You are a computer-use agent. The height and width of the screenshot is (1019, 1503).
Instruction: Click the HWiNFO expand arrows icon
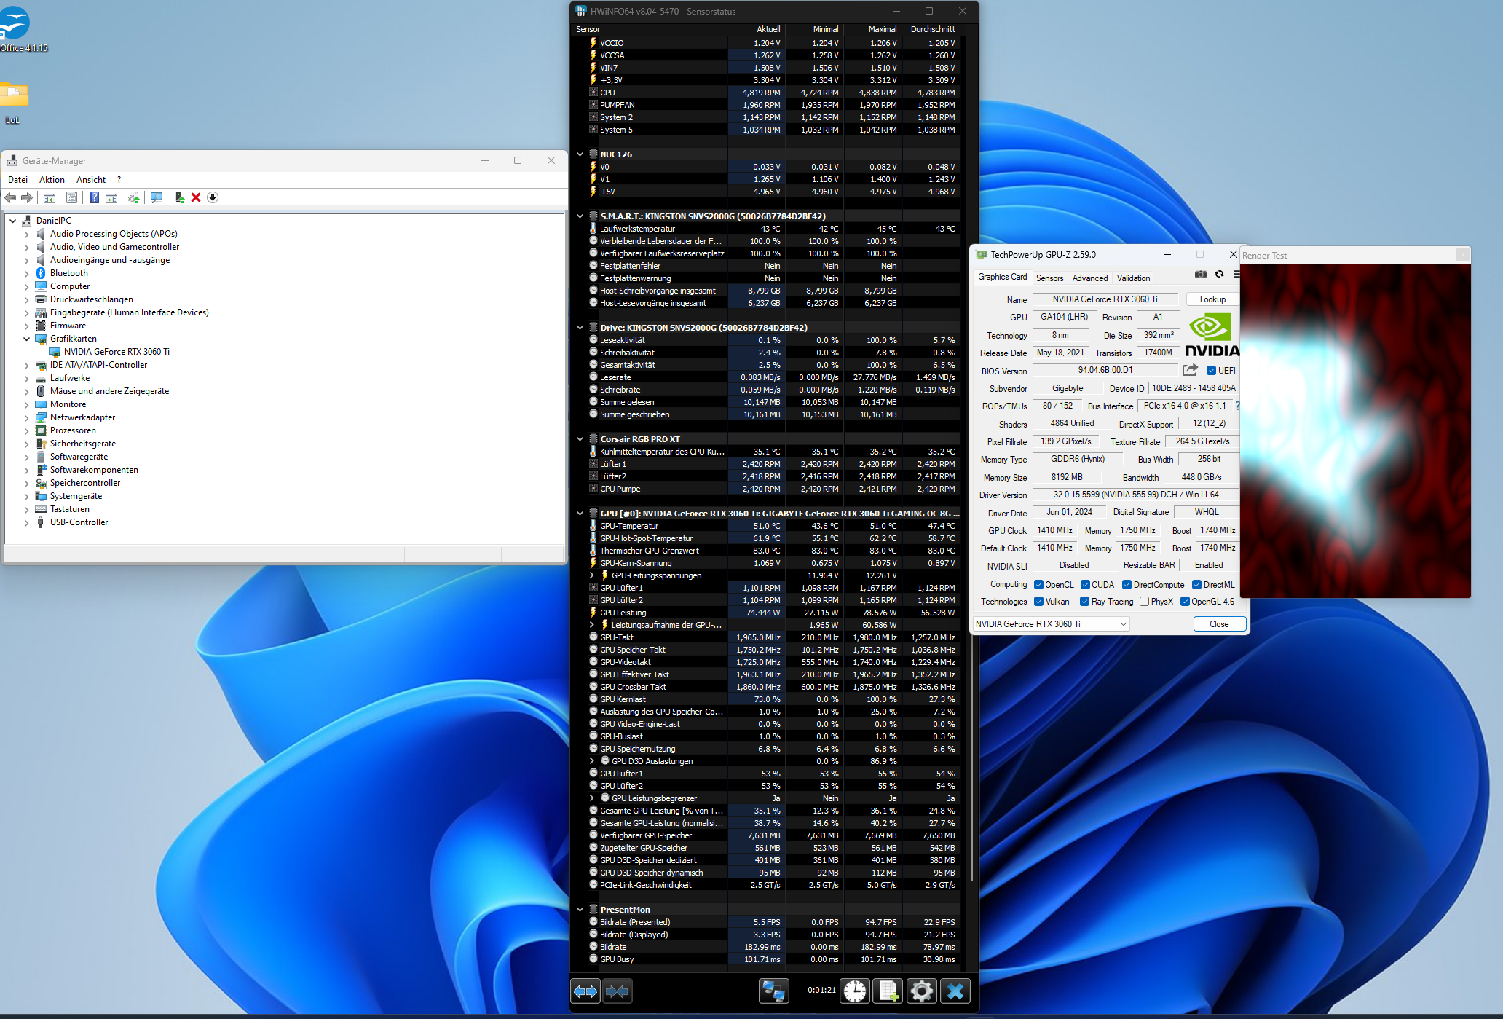tap(585, 991)
